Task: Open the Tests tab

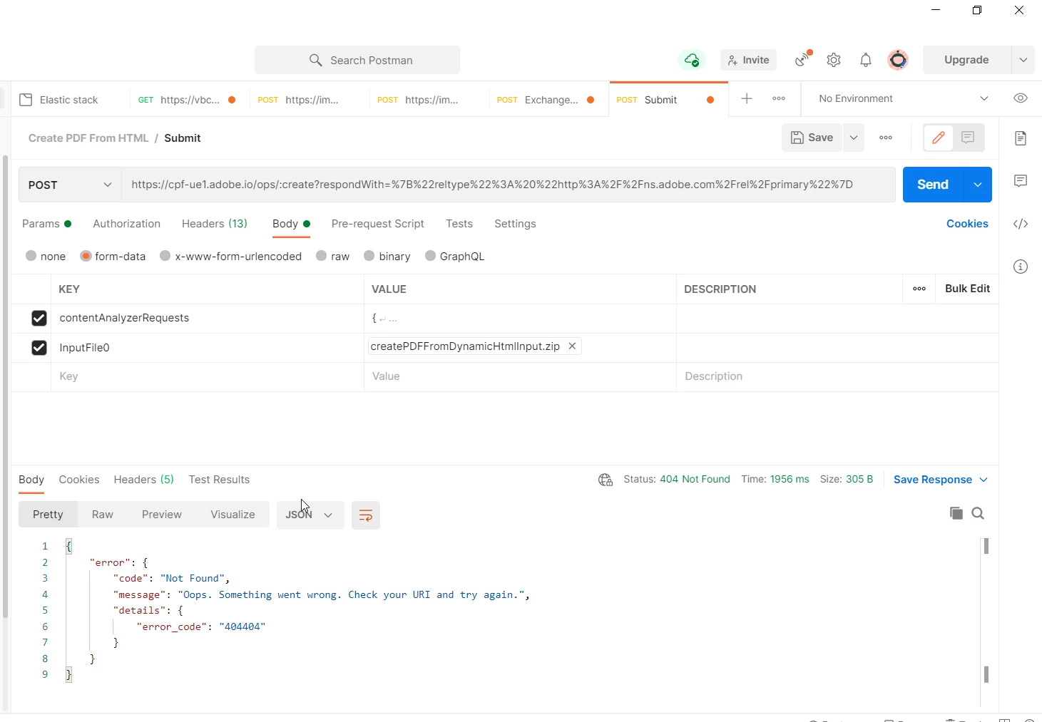Action: tap(459, 224)
